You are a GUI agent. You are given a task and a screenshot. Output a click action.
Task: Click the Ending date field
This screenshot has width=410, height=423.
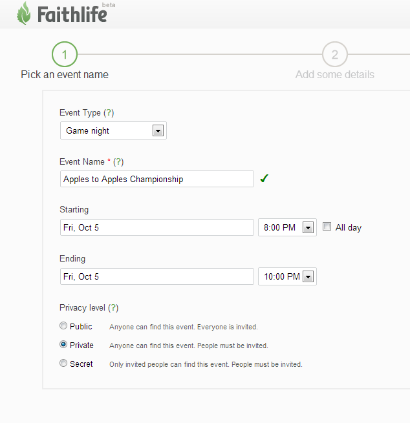point(156,276)
